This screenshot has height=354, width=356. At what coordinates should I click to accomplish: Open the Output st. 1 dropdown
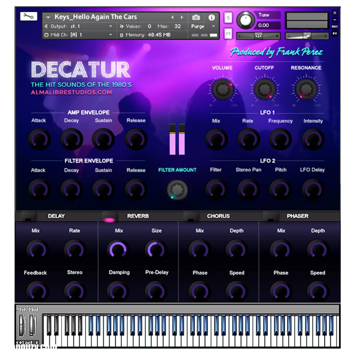click(79, 27)
